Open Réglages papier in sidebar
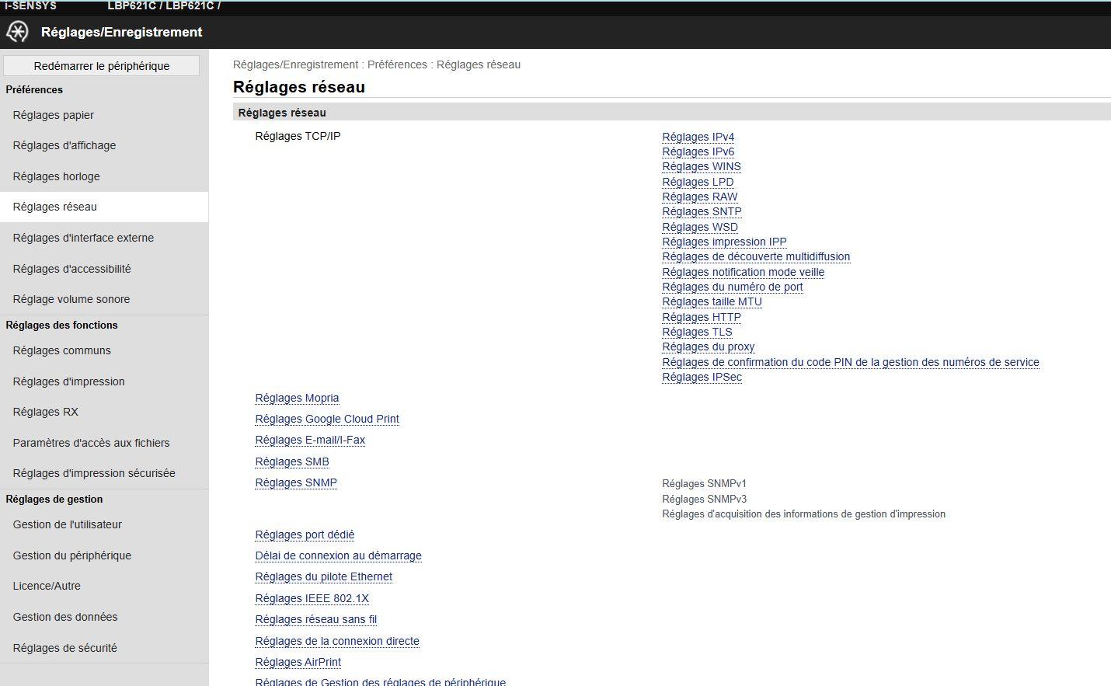The height and width of the screenshot is (686, 1111). pyautogui.click(x=54, y=115)
